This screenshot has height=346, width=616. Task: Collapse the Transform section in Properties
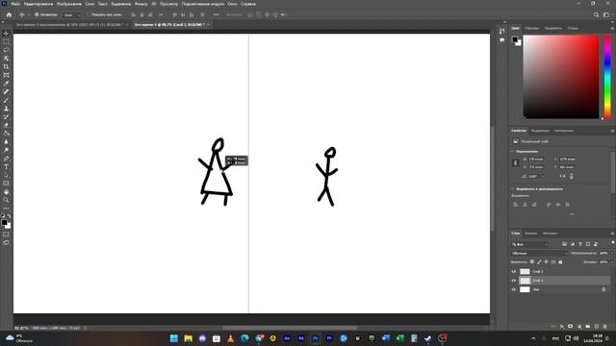tap(513, 151)
